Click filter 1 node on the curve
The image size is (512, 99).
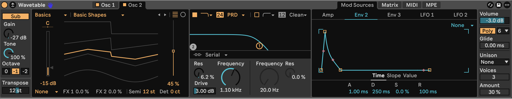click(259, 46)
